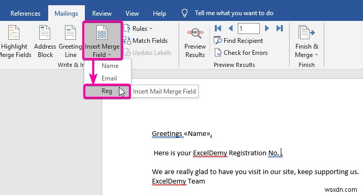
Task: Insert an Address Block
Action: 45,42
